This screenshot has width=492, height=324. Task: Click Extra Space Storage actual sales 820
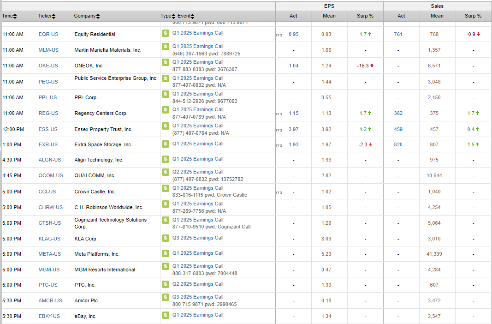(398, 144)
